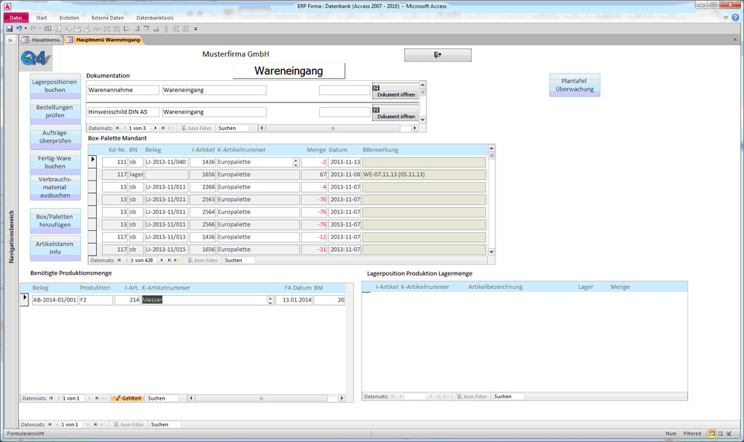Image resolution: width=744 pixels, height=442 pixels.
Task: Open the Undo history dropdown arrow
Action: [25, 28]
